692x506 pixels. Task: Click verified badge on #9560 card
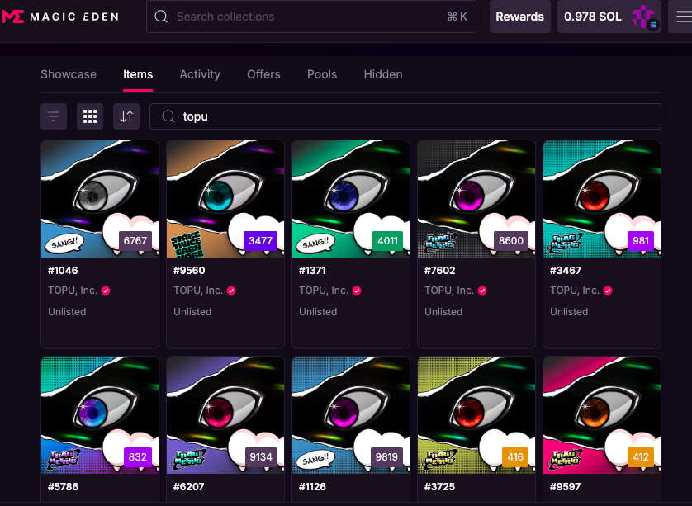[231, 291]
